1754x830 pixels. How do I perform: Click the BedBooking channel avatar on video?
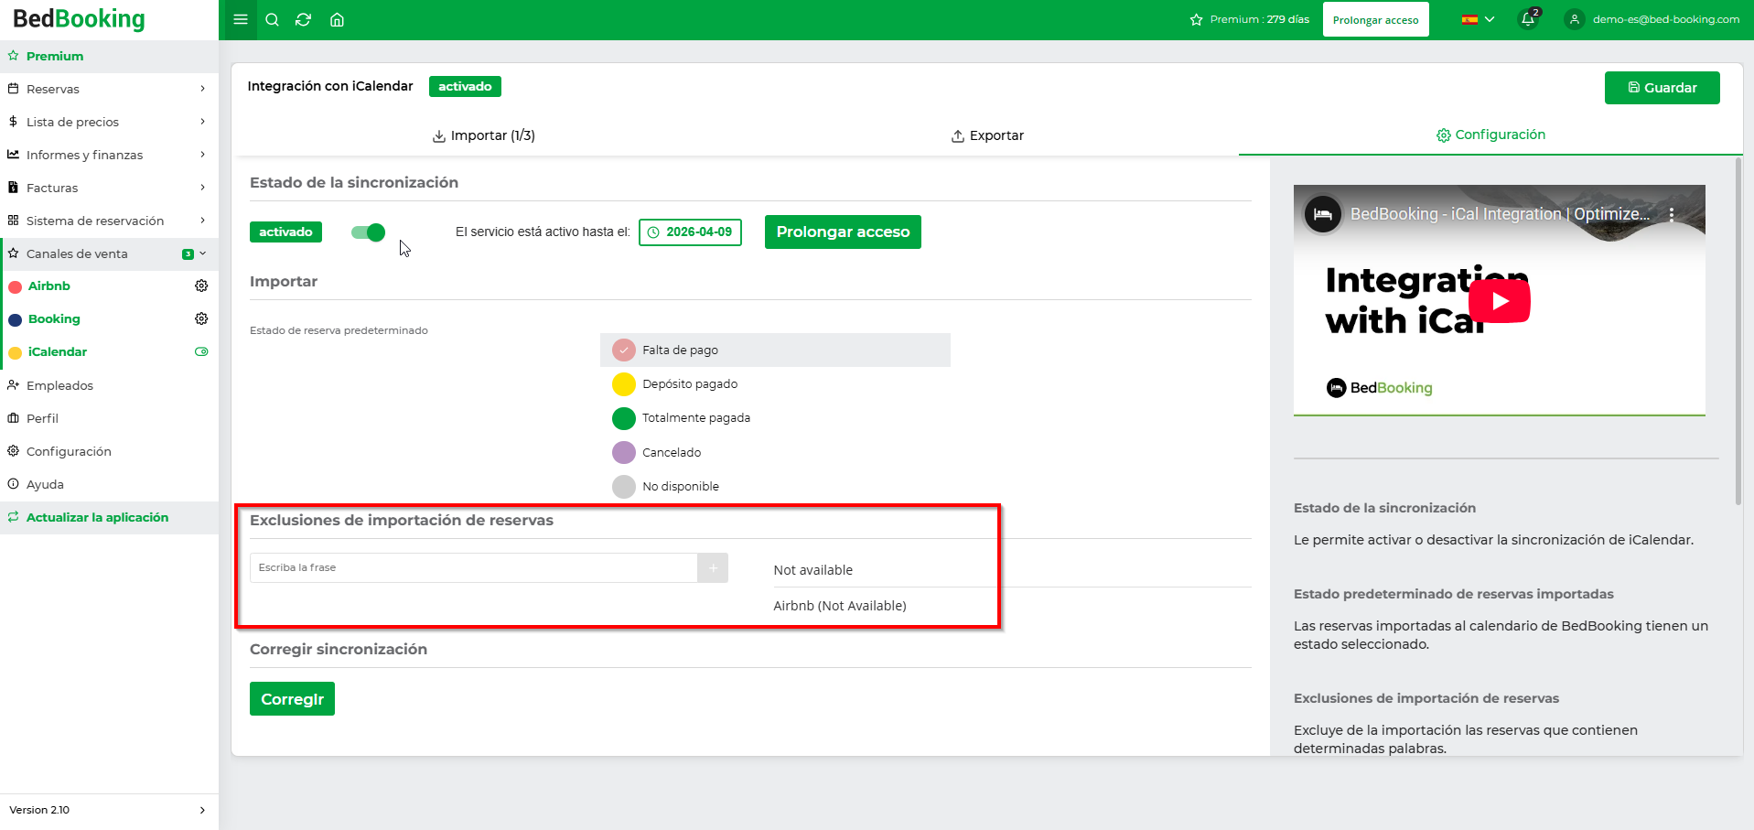(x=1322, y=214)
